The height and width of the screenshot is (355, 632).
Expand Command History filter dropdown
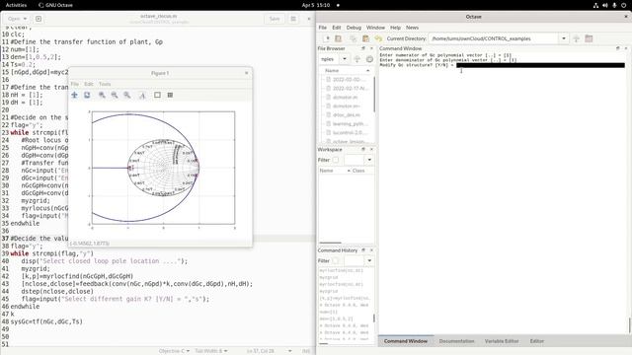tap(369, 260)
